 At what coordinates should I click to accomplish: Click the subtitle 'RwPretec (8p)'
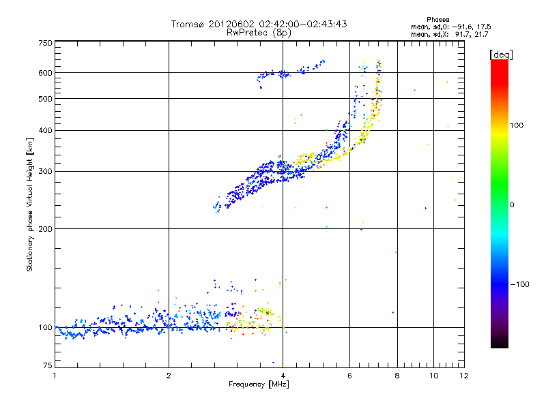(x=259, y=33)
